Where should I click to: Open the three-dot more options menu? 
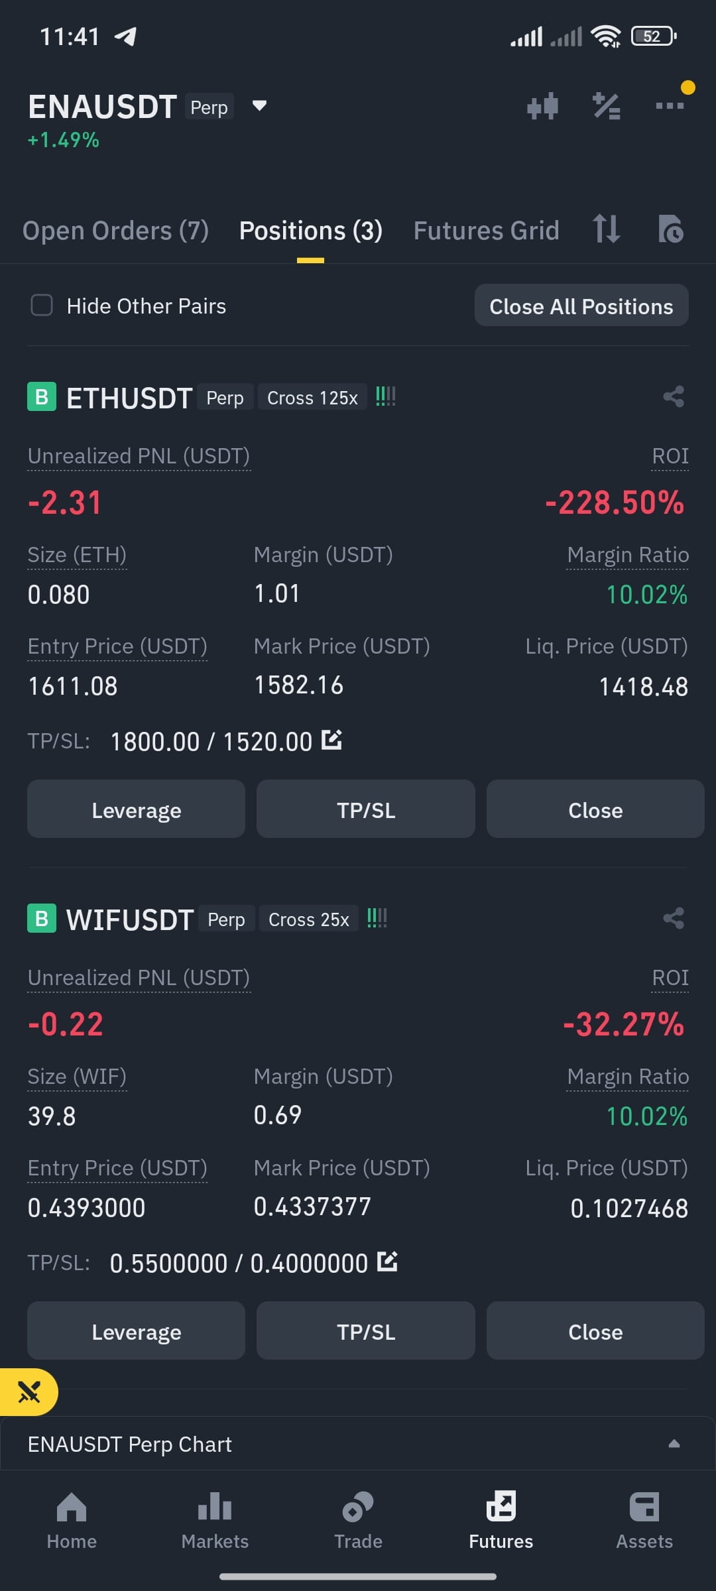670,105
